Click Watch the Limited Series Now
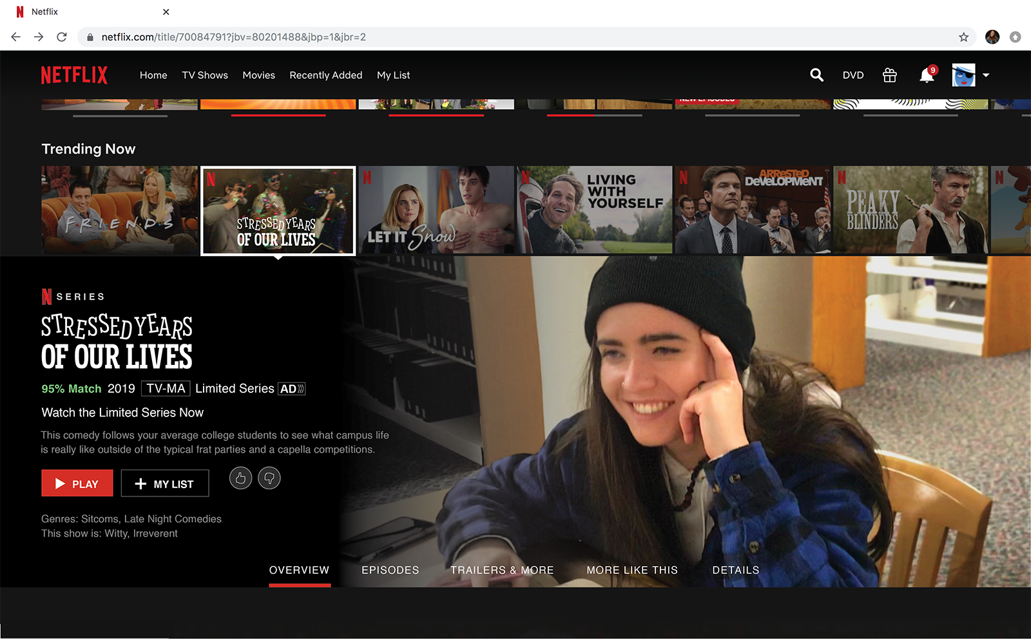1031x639 pixels. (122, 412)
